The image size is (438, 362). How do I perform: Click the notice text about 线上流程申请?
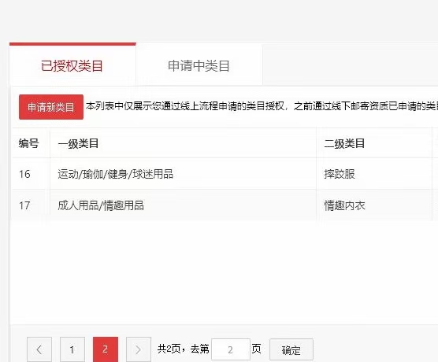[x=262, y=106]
